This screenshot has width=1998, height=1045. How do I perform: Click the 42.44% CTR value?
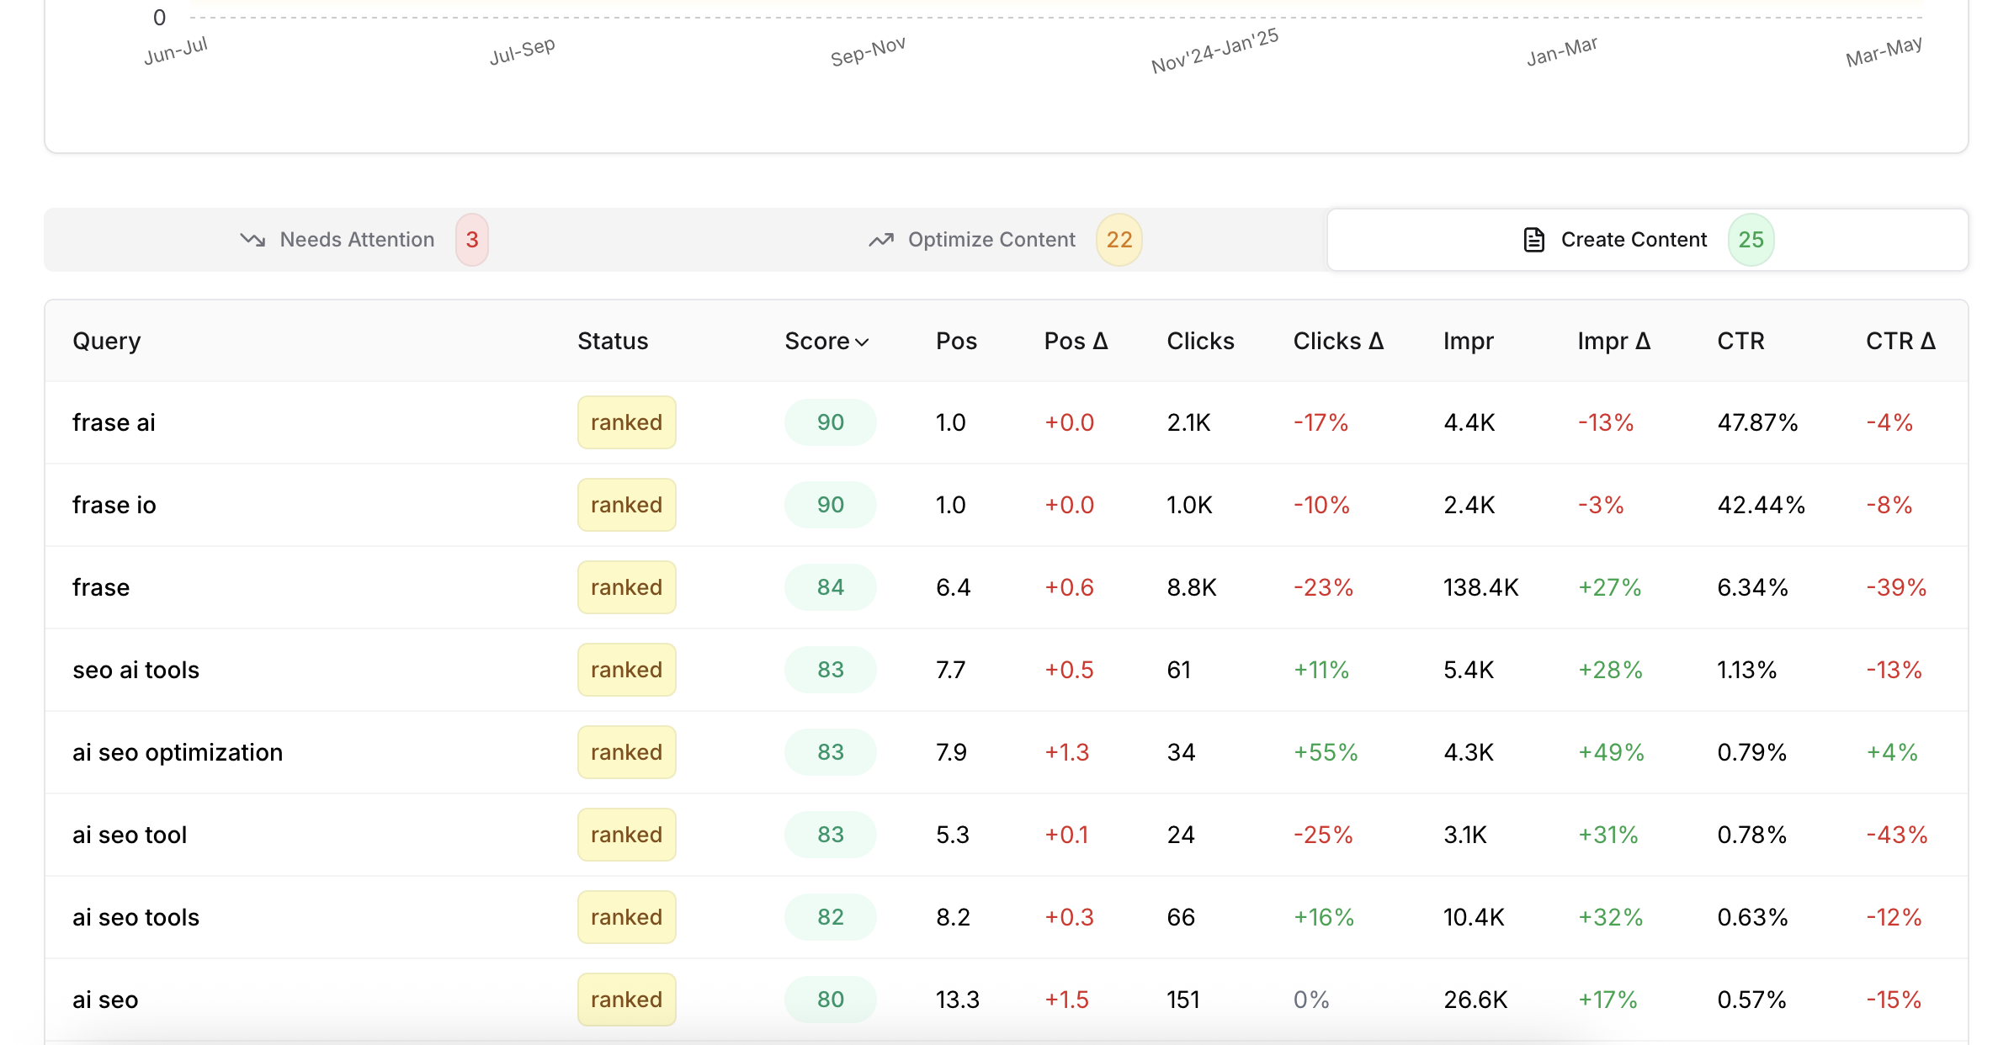click(x=1761, y=505)
